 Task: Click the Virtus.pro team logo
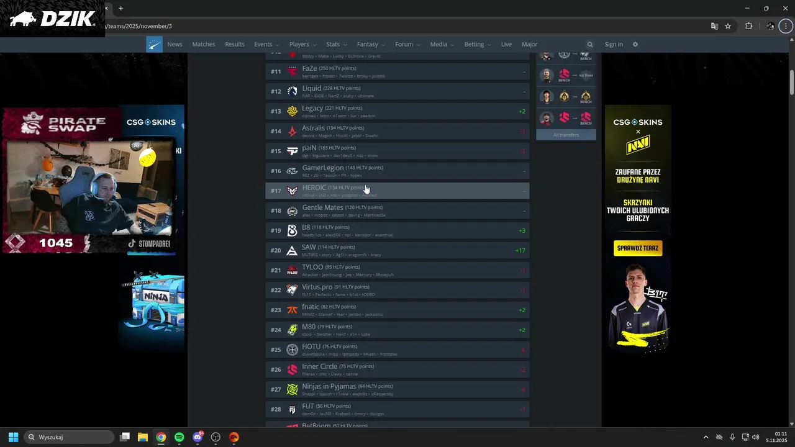[292, 290]
